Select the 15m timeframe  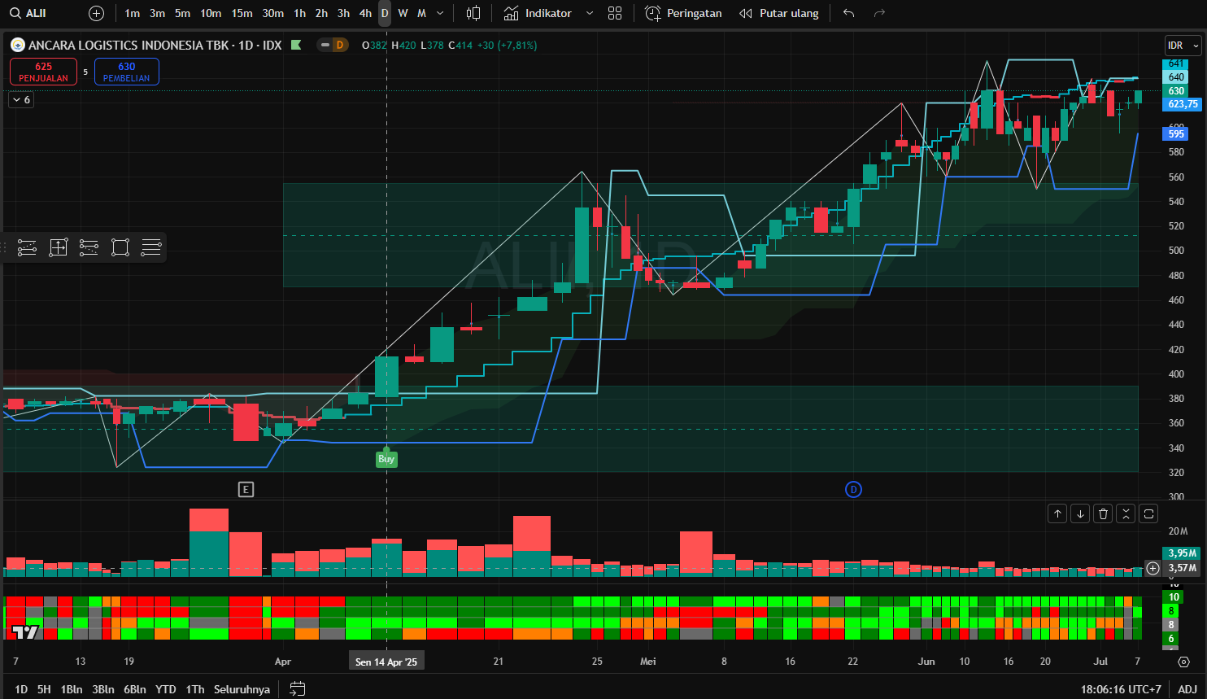(242, 13)
